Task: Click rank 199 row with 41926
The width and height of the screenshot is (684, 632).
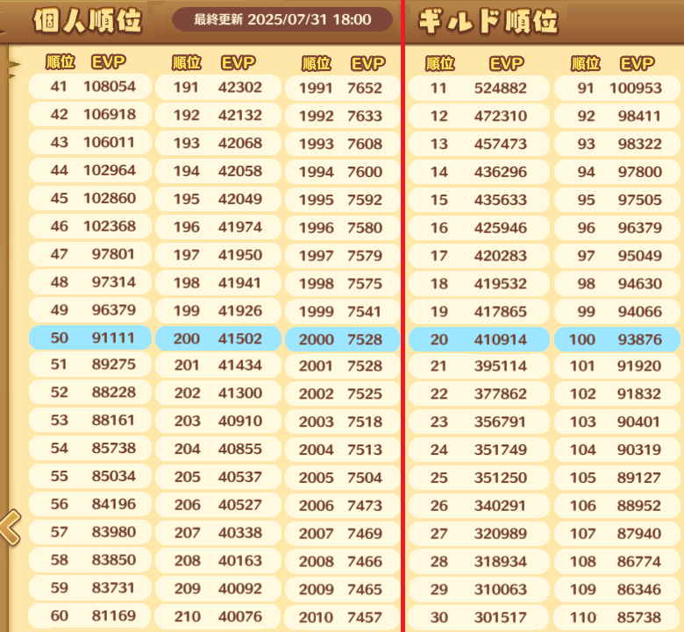Action: 218,310
